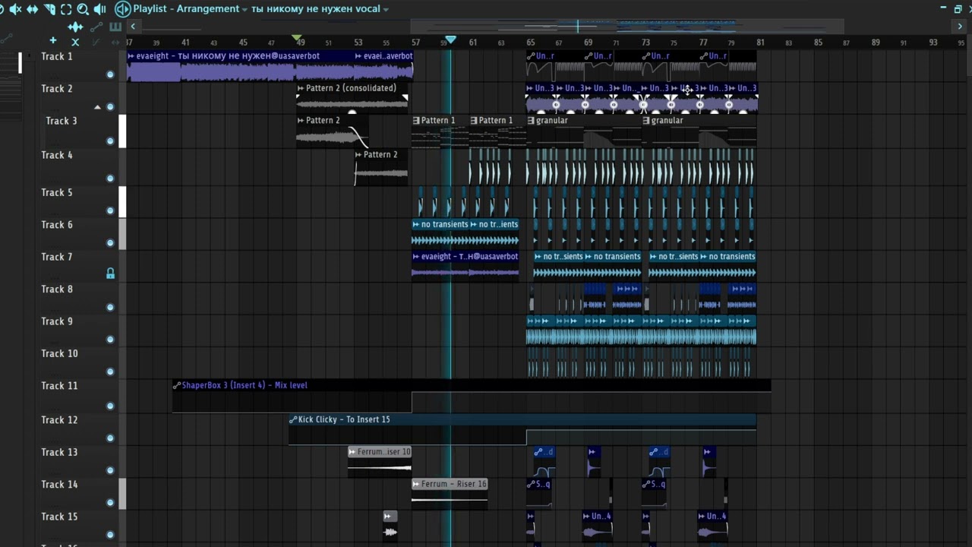Toggle Track 8 mute dot
The height and width of the screenshot is (547, 972).
pyautogui.click(x=110, y=308)
